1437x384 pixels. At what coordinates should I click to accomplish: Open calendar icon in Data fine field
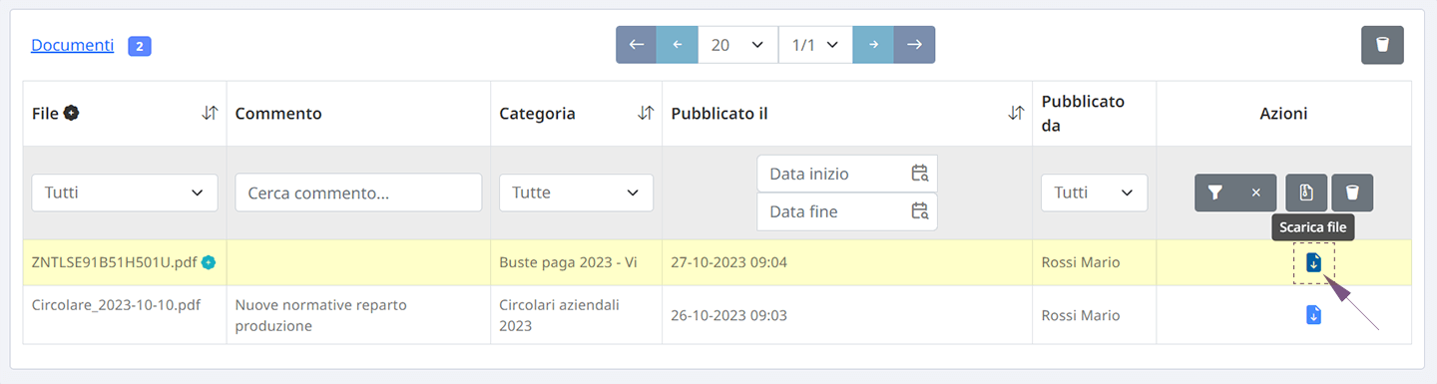tap(920, 211)
